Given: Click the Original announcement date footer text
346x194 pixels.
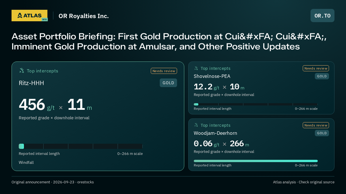Looking at the screenshot, I should tap(52, 182).
